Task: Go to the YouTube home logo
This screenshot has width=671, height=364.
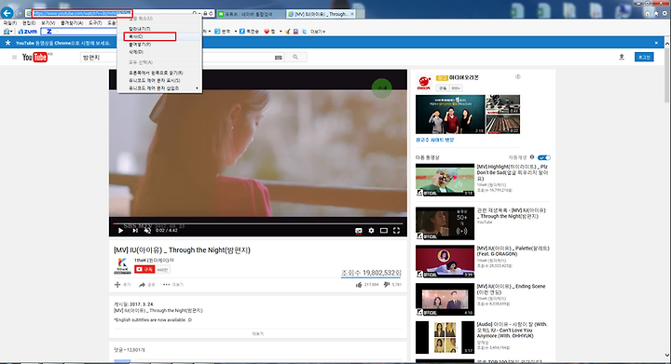Action: click(x=34, y=57)
